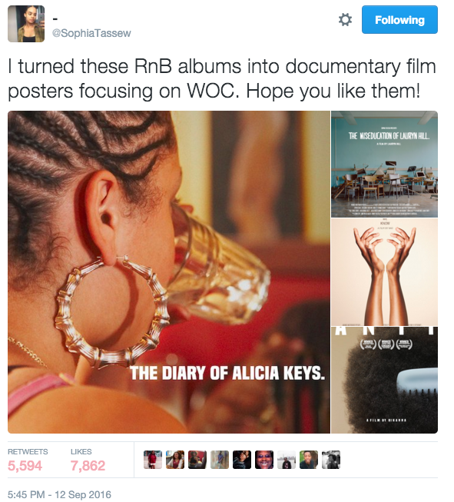454x502 pixels.
Task: View the 7,862 likes list
Action: click(88, 460)
